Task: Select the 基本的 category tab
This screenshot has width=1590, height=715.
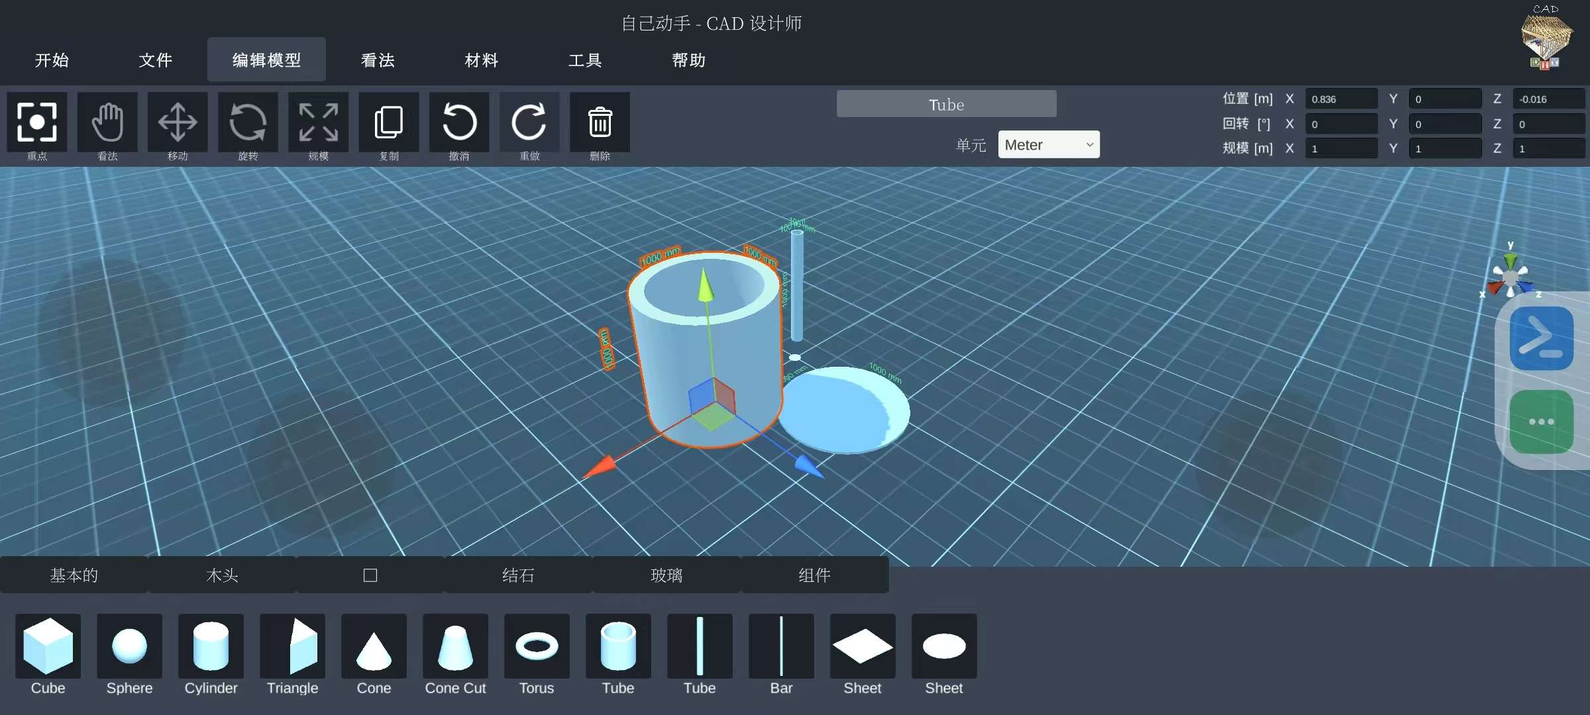Action: tap(74, 575)
